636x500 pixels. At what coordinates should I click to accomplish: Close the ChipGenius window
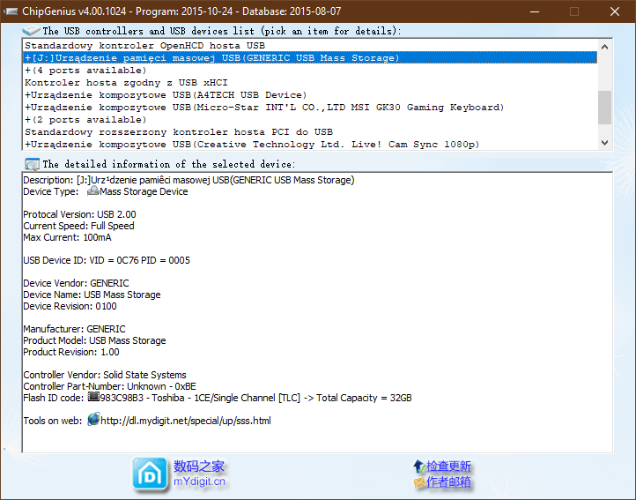click(x=615, y=11)
